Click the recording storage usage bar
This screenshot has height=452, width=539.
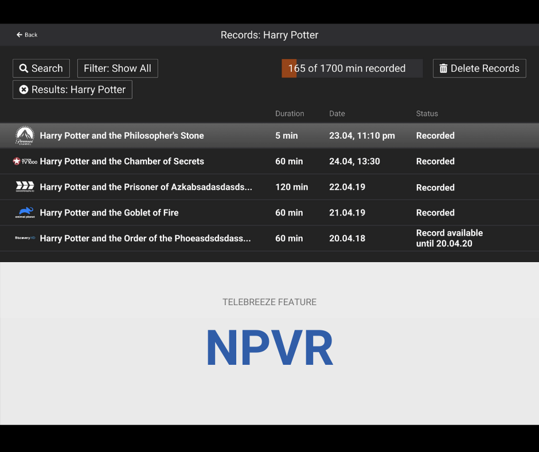point(351,68)
